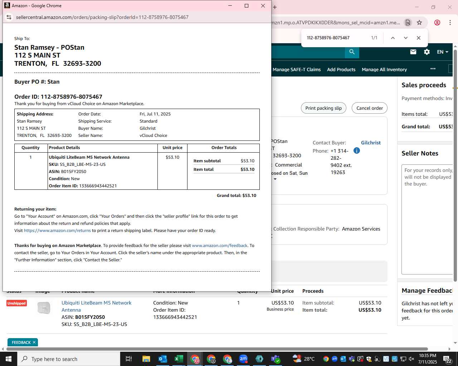The image size is (458, 366).
Task: Click the muted volume icon in system tray
Action: point(411,359)
